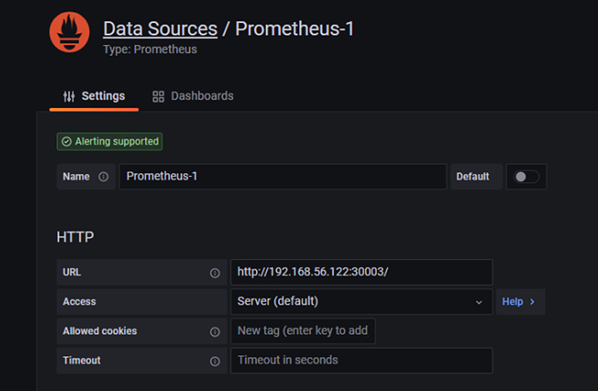Click the Allowed cookies label
The width and height of the screenshot is (598, 391).
(100, 331)
